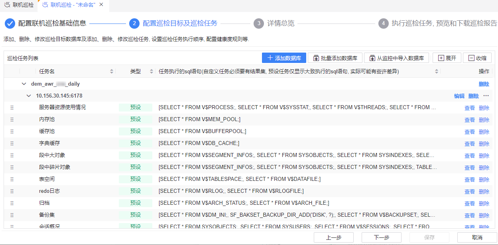Sort by sql语句 column arrows
Screen dimensions: 498x245
click(x=437, y=71)
